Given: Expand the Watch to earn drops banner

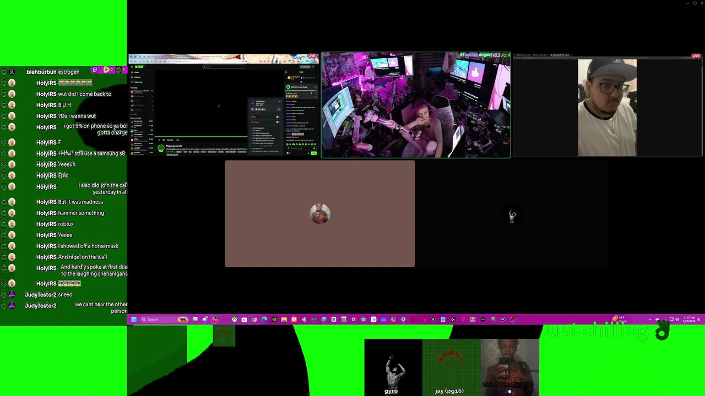Looking at the screenshot, I should point(301,87).
